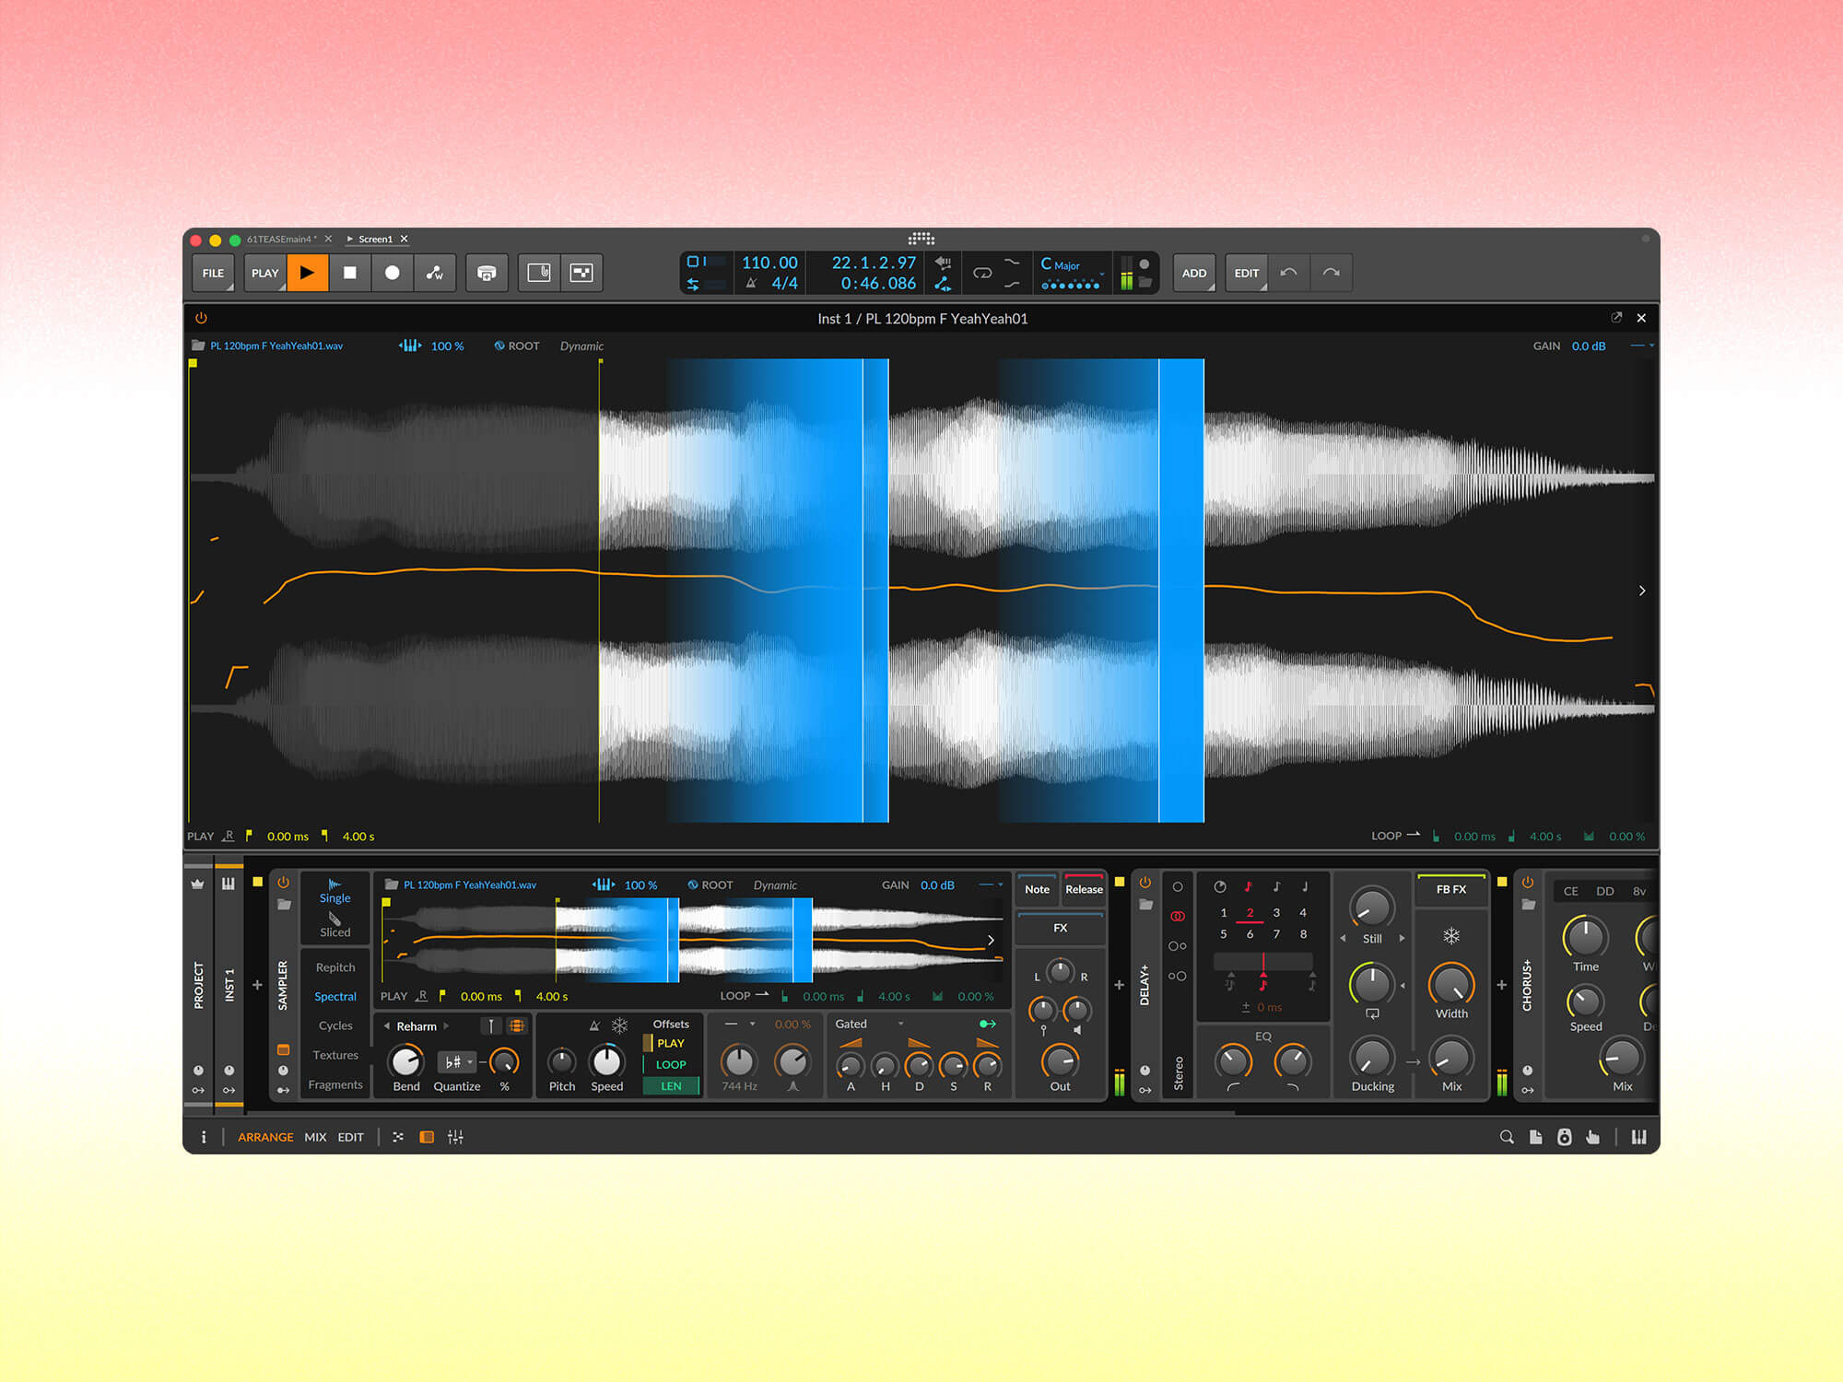Open the search magnifier icon in footer
This screenshot has width=1843, height=1382.
(x=1507, y=1137)
